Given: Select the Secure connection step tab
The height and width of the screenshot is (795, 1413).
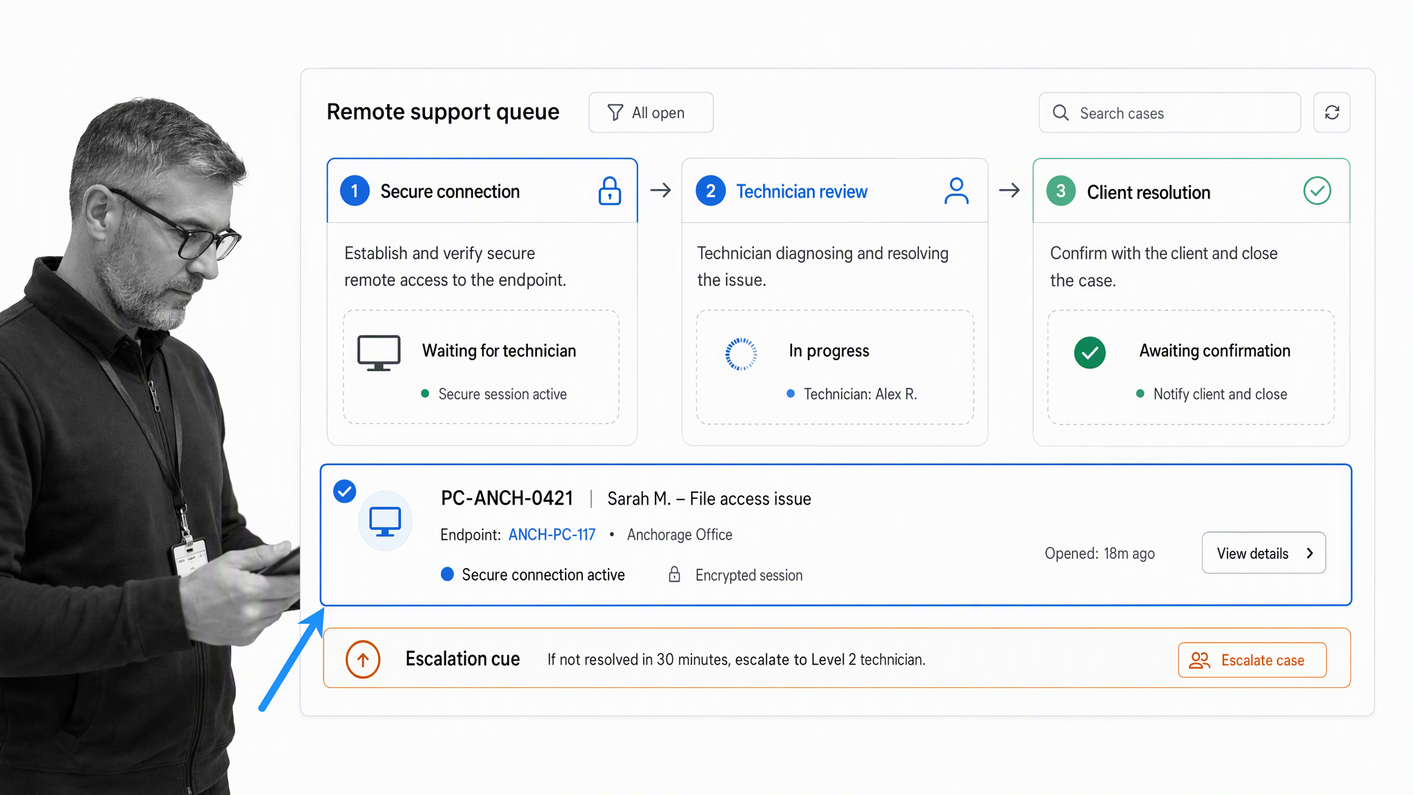Looking at the screenshot, I should click(482, 191).
